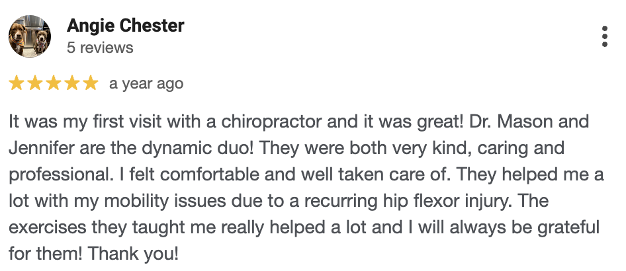Click the fifth rating star
The width and height of the screenshot is (626, 271).
pos(90,84)
